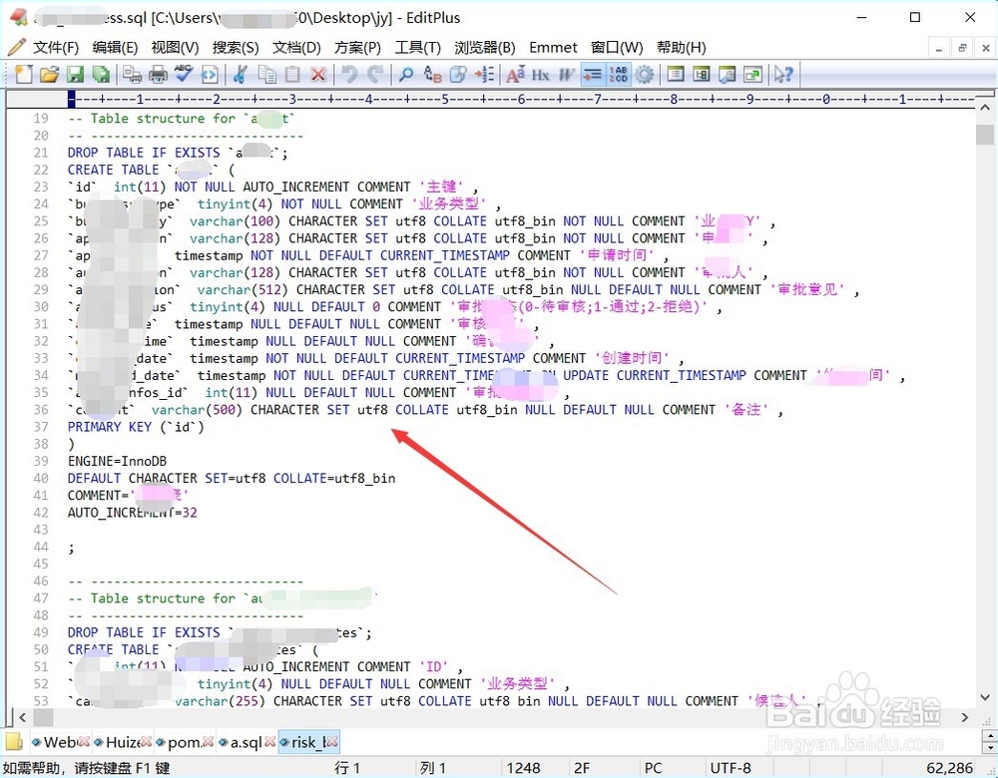The image size is (998, 778).
Task: Open the 方案(P) menu
Action: tap(357, 48)
